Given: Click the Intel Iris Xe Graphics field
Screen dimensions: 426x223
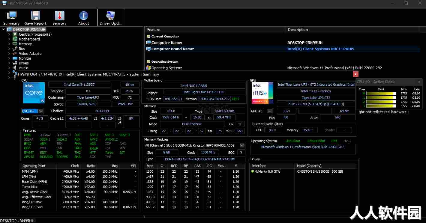Looking at the screenshot, I should tap(316, 91).
